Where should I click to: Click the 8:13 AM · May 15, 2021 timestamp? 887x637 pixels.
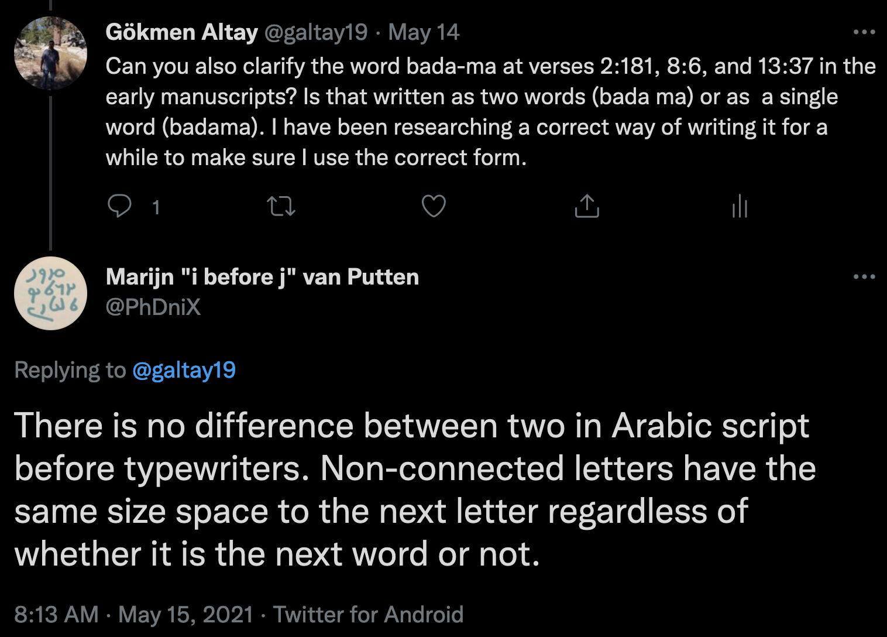133,615
